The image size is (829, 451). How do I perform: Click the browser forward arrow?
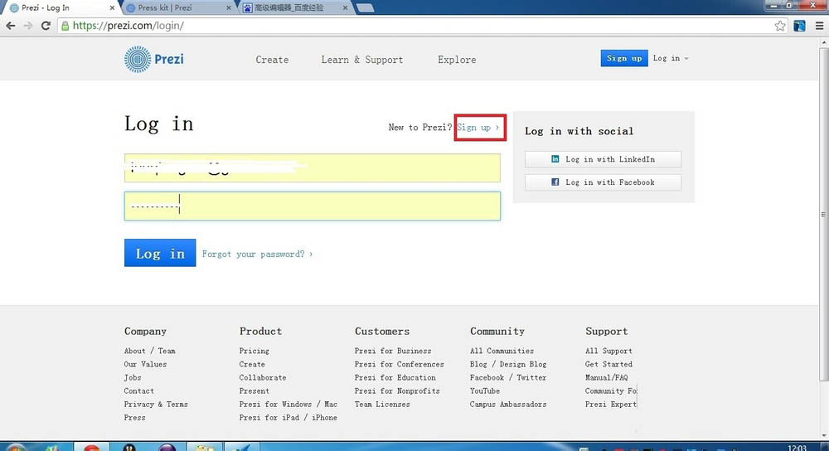28,26
